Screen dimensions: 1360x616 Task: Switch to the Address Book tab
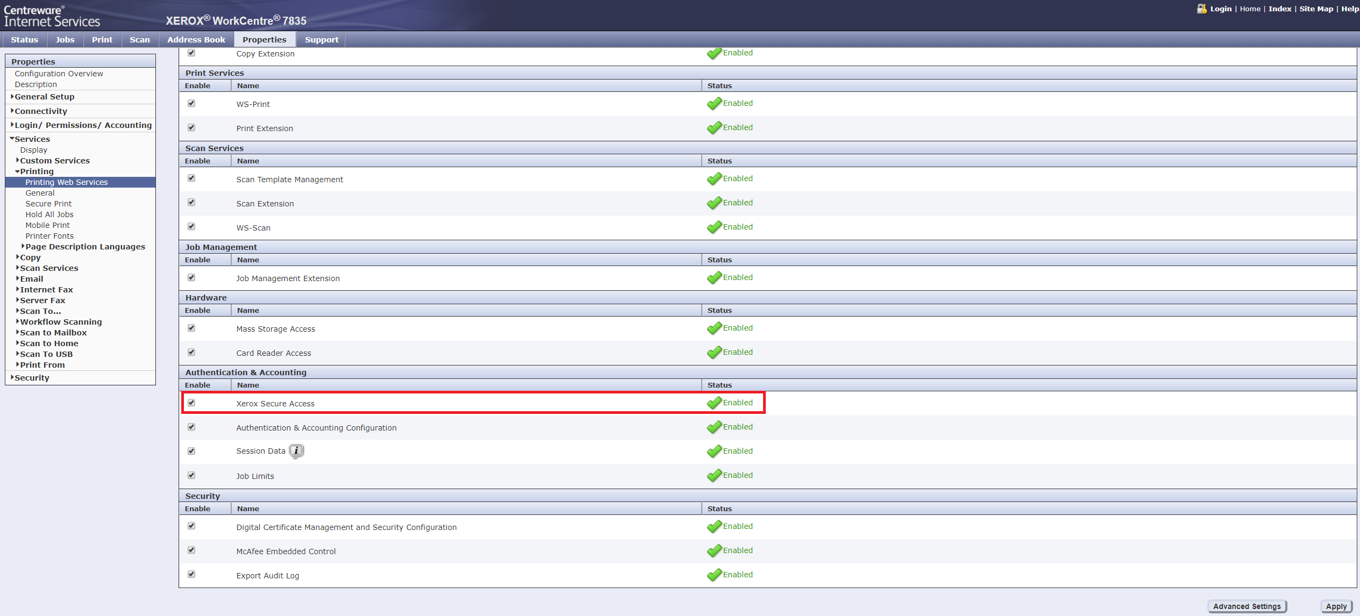click(196, 40)
